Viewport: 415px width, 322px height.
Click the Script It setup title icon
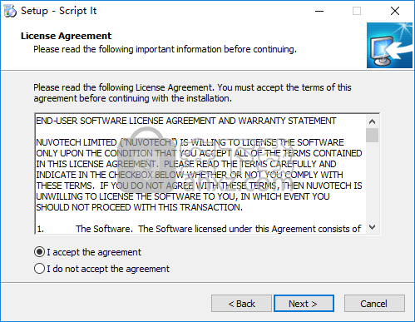(10, 11)
